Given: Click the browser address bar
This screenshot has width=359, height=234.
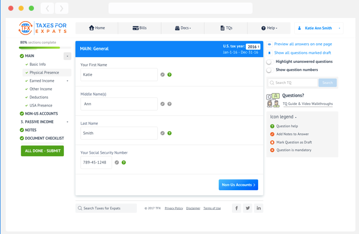Looking at the screenshot, I should [x=181, y=8].
